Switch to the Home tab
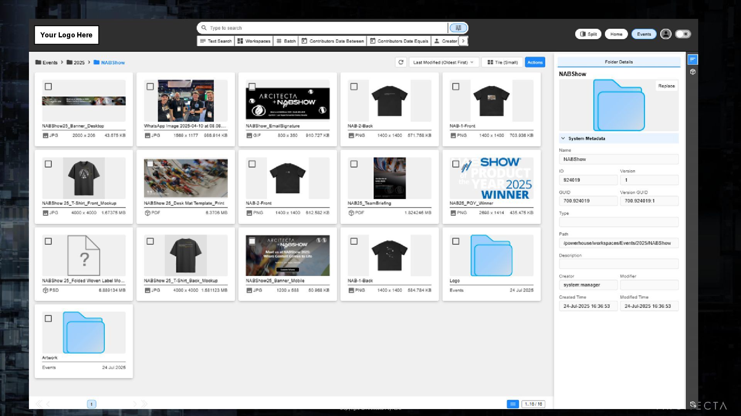This screenshot has width=741, height=416. tap(616, 34)
